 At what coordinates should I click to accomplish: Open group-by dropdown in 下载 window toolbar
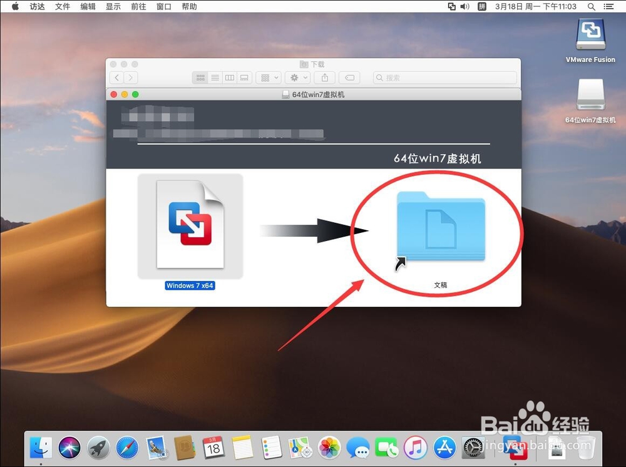coord(269,78)
